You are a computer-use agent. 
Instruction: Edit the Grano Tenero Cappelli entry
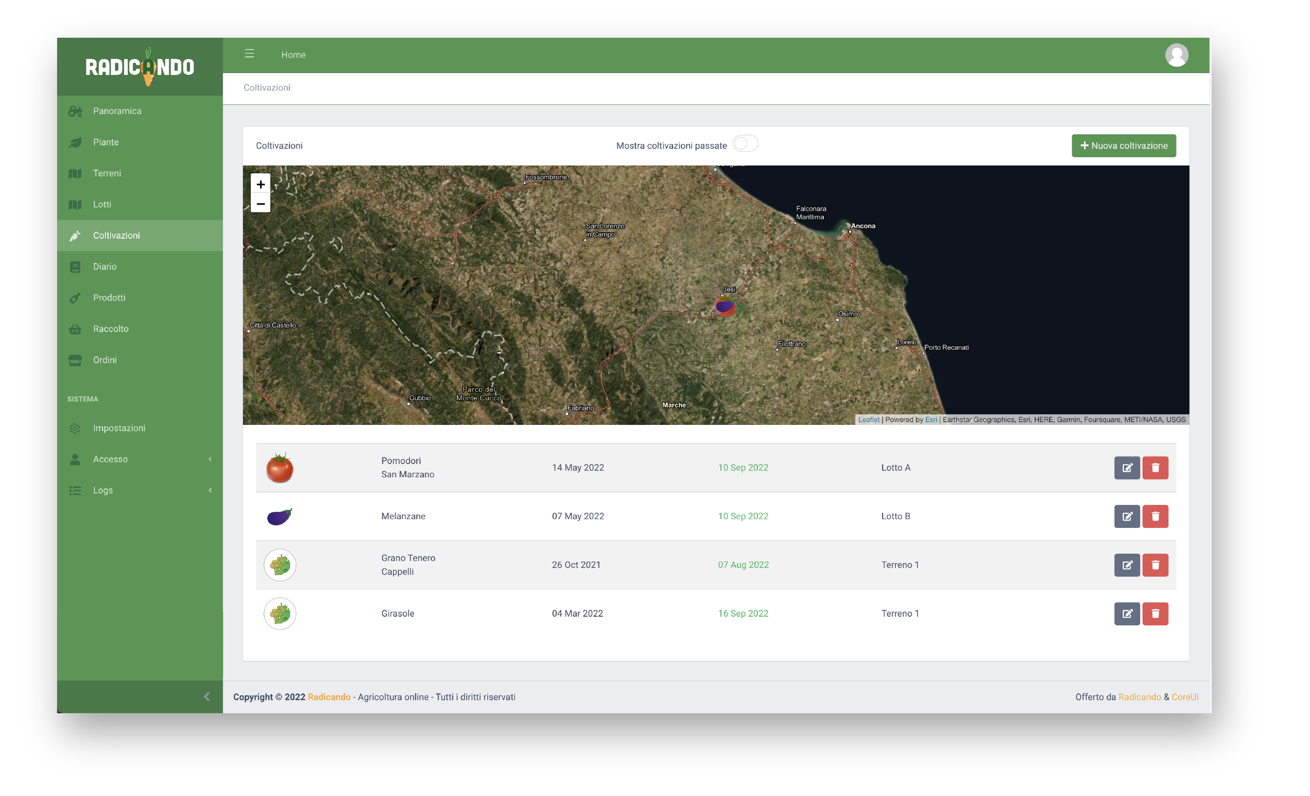point(1126,565)
